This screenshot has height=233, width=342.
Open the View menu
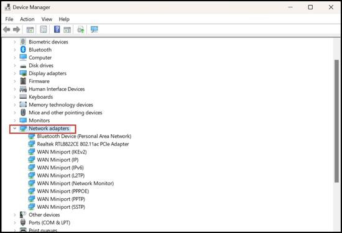(x=47, y=19)
